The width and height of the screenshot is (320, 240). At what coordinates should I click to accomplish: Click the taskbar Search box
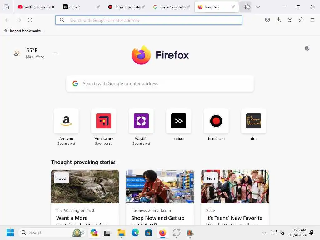click(52, 232)
